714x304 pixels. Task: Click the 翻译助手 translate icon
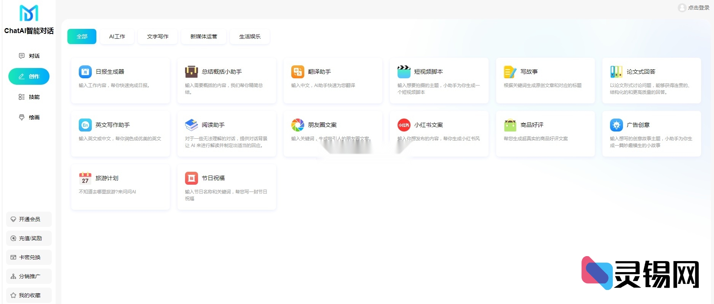click(x=298, y=71)
